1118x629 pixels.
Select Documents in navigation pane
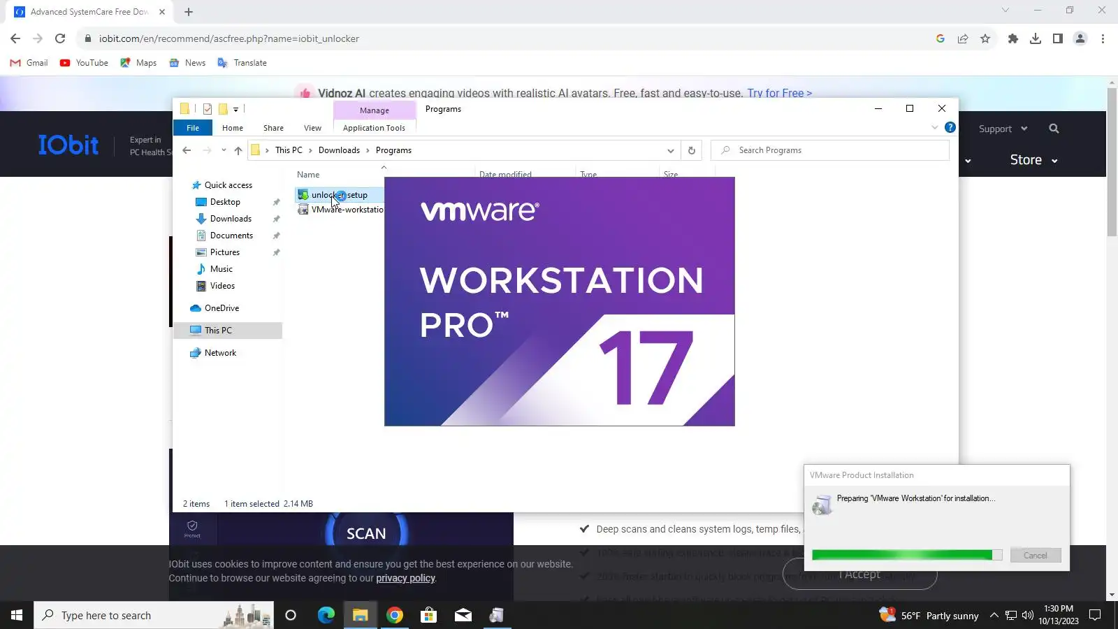coord(231,236)
